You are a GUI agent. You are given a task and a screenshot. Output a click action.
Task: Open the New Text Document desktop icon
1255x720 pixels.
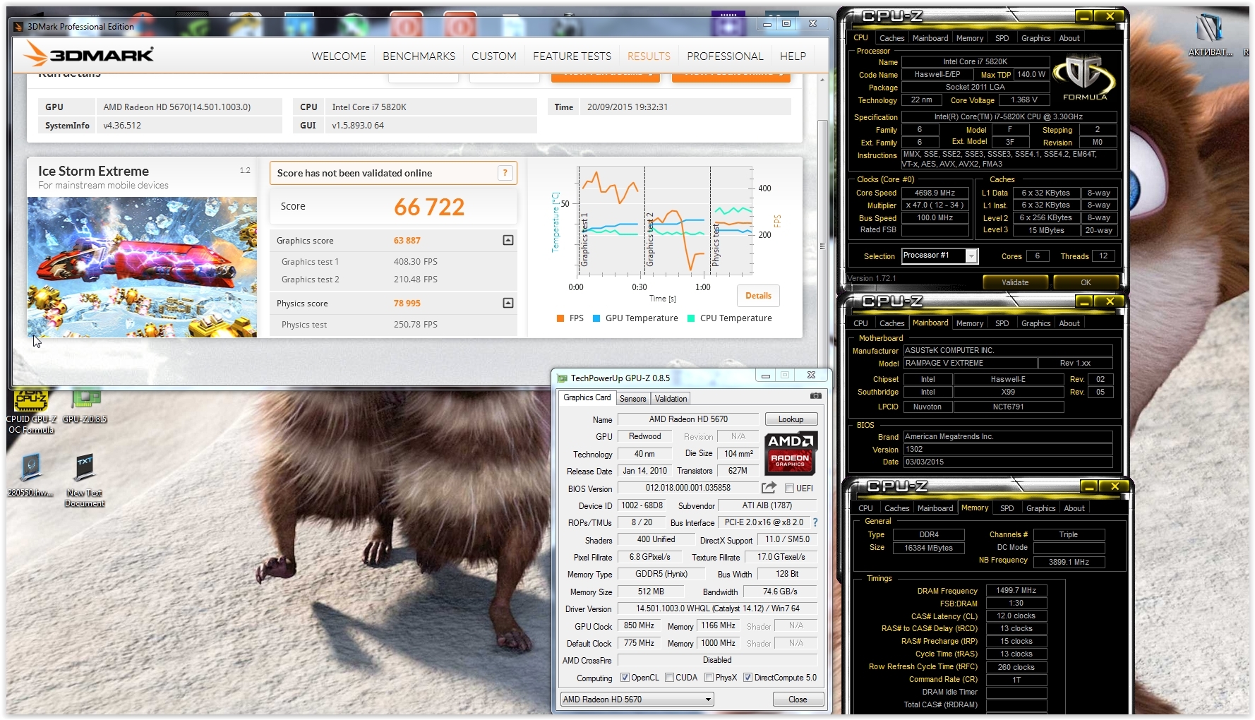(x=85, y=481)
